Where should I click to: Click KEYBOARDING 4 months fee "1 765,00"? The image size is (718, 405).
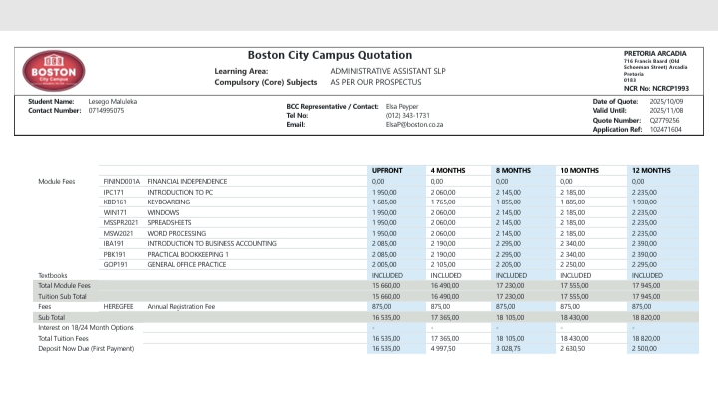click(x=443, y=202)
